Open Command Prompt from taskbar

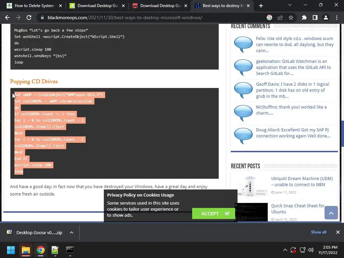[70, 250]
